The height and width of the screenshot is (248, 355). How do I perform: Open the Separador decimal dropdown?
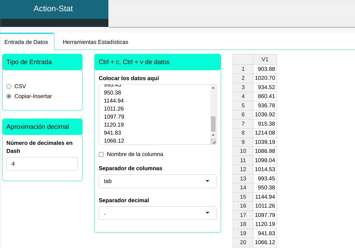click(x=157, y=213)
